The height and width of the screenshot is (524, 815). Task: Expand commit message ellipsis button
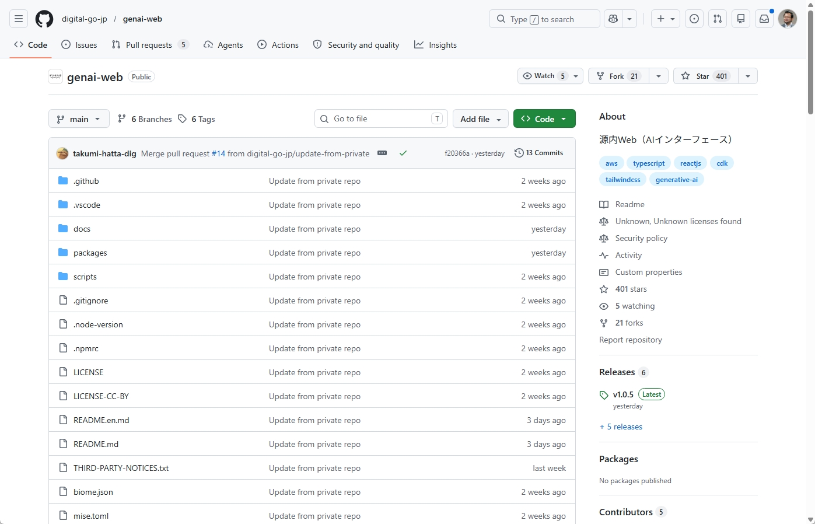tap(382, 153)
